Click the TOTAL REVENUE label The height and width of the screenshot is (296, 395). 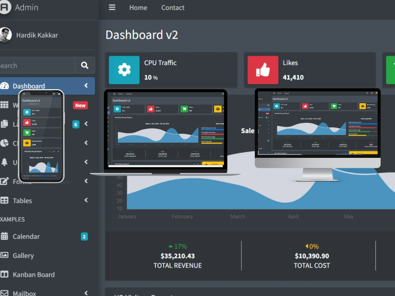[x=178, y=266]
